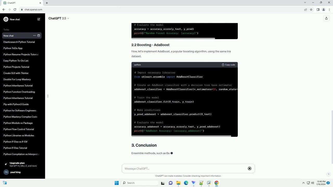This screenshot has height=187, width=333.
Task: Reload the page
Action: click(x=15, y=10)
